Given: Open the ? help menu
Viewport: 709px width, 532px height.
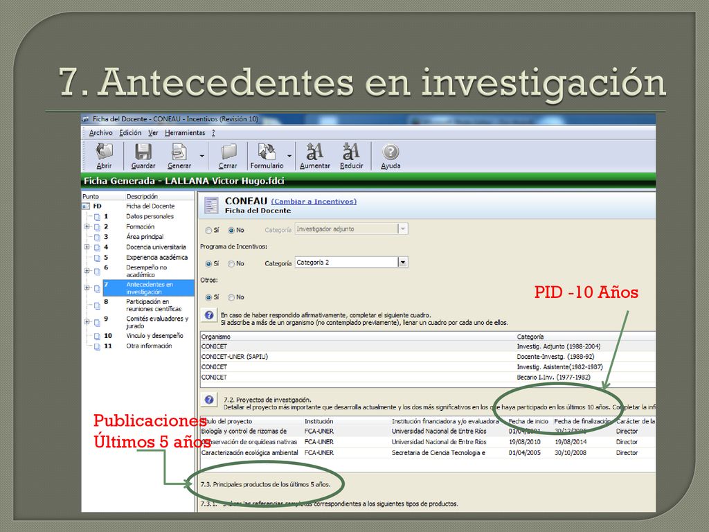Looking at the screenshot, I should [213, 133].
